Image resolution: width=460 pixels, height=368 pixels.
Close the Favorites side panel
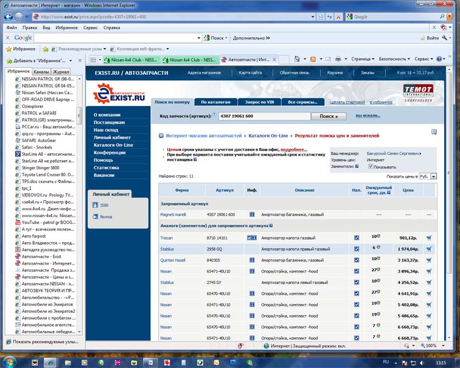(x=80, y=60)
